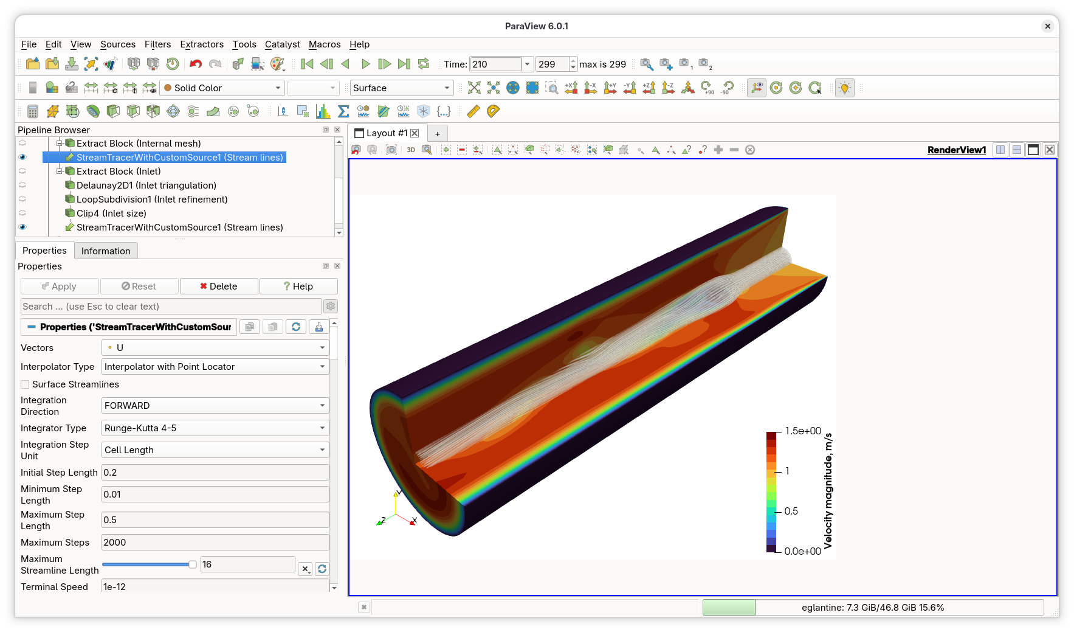
Task: Open the Filters menu
Action: pos(157,44)
